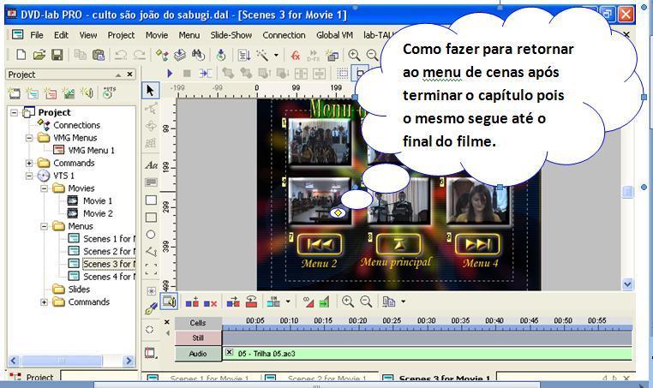653x388 pixels.
Task: Open the magic wand dropdown arrow
Action: [x=276, y=55]
